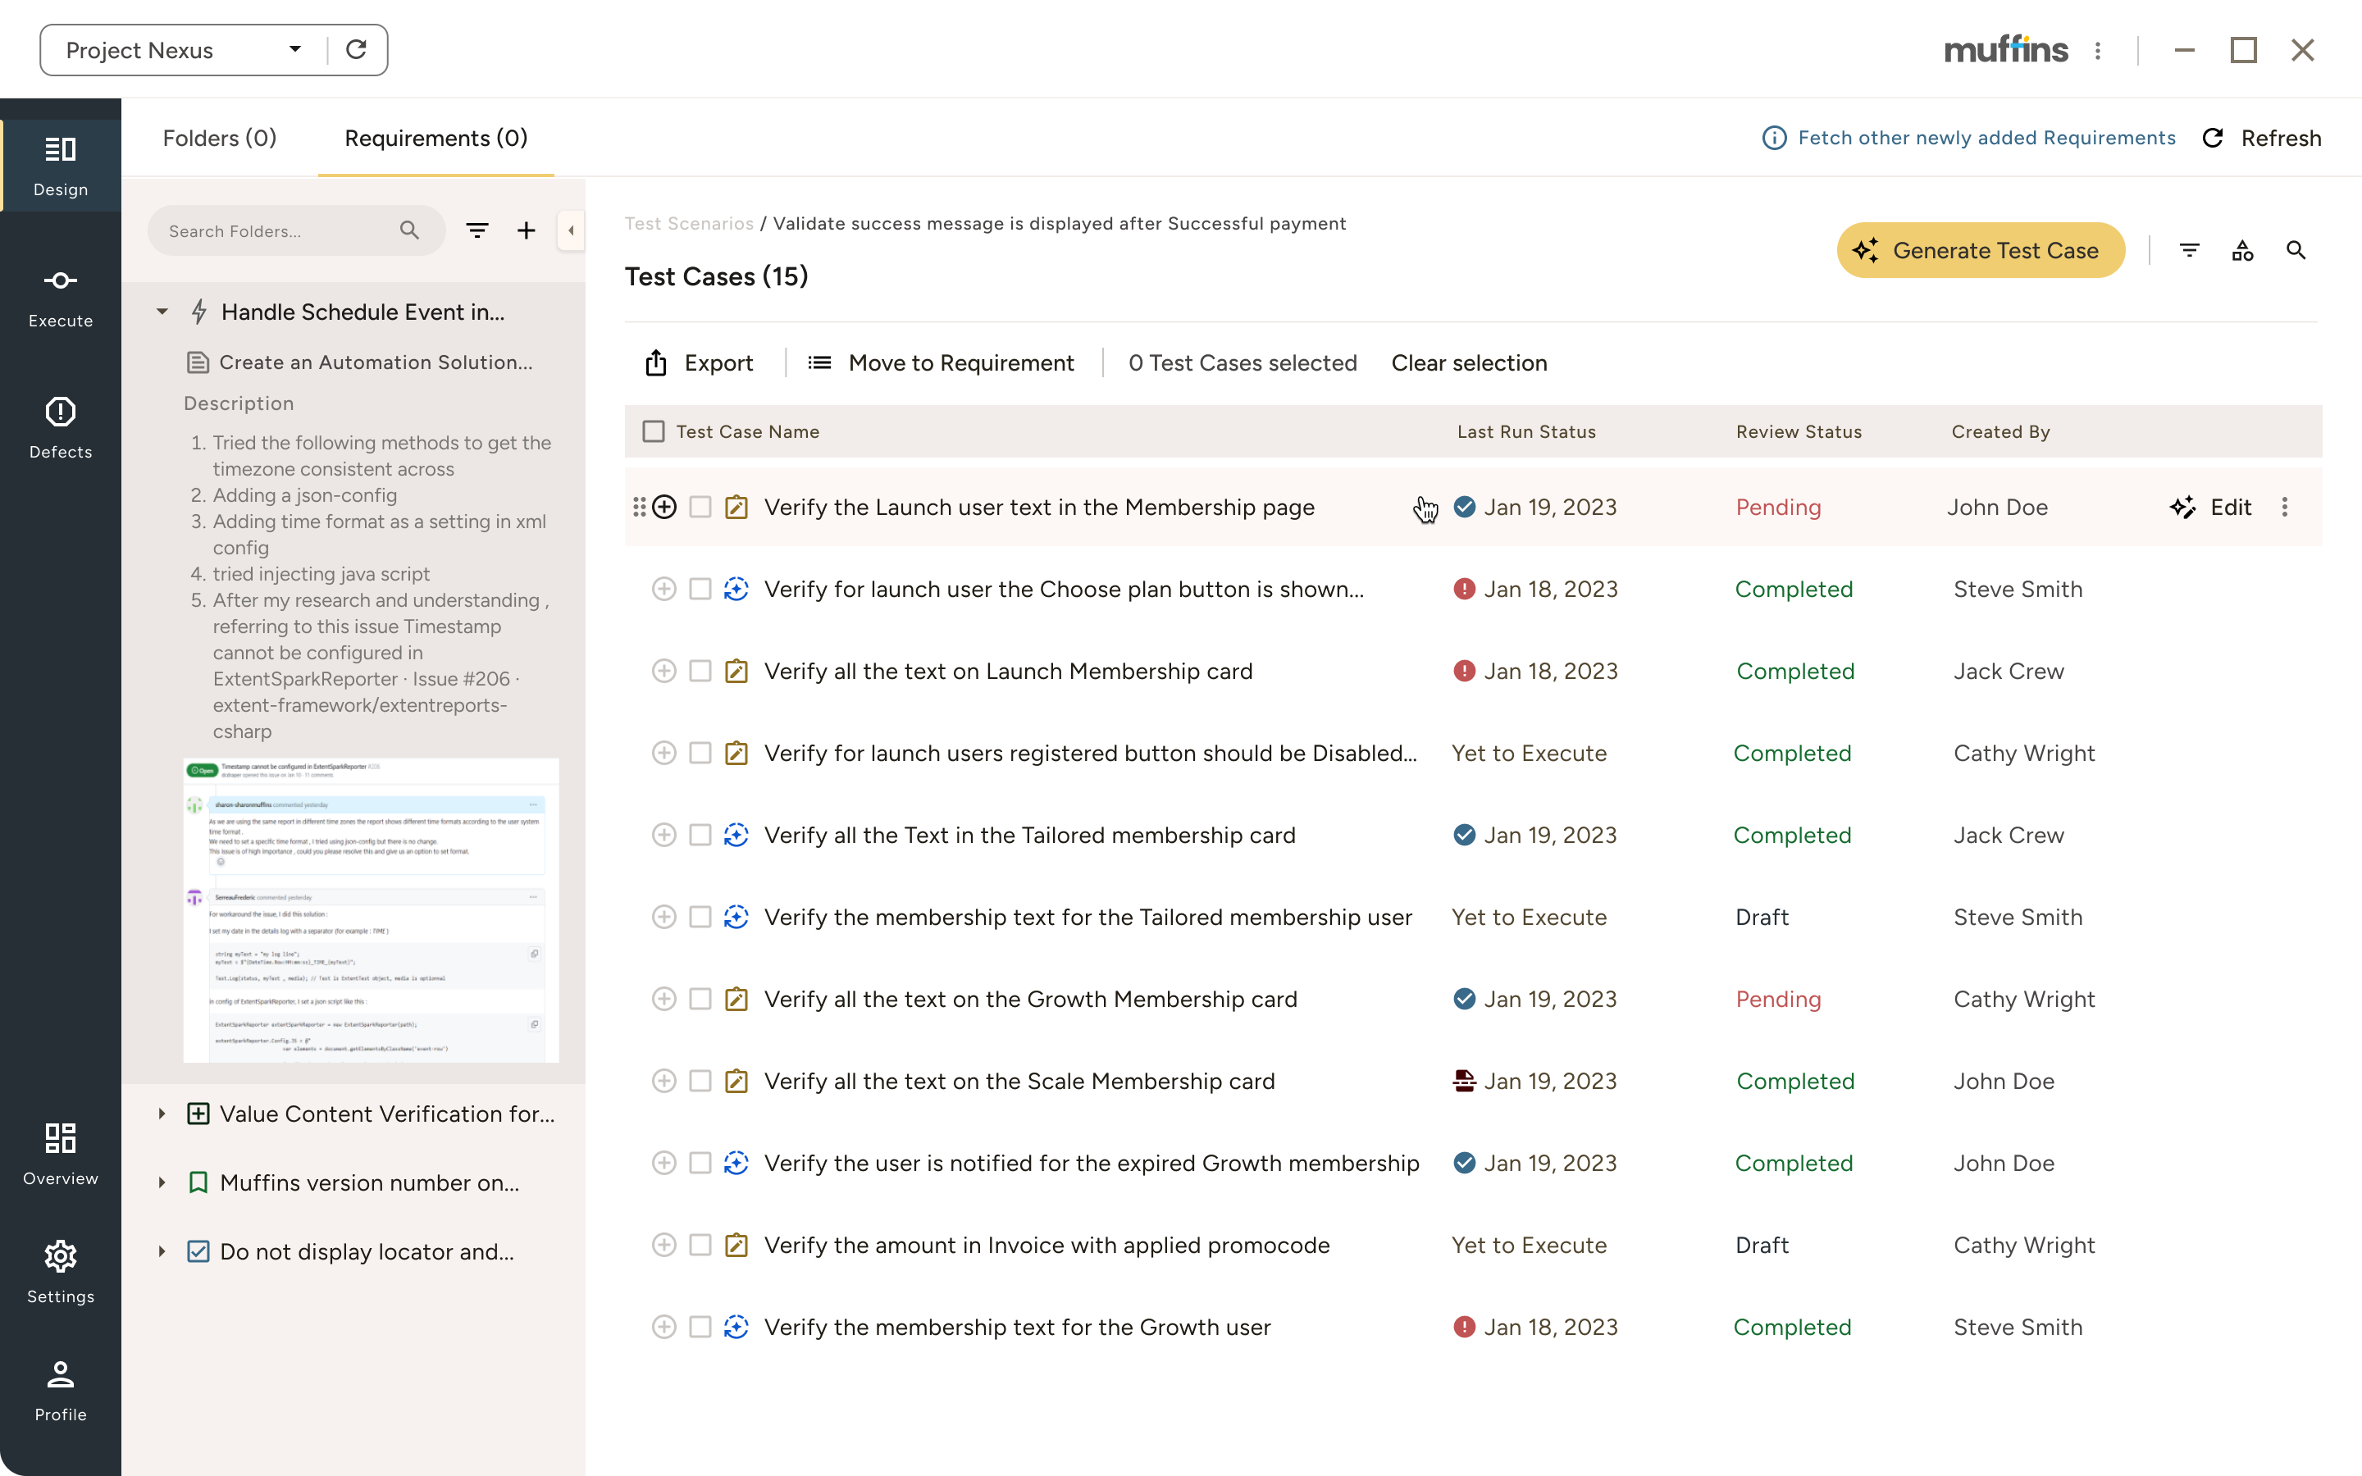Viewport: 2362px width, 1476px height.
Task: Click the add icon next to folder search
Action: (526, 230)
